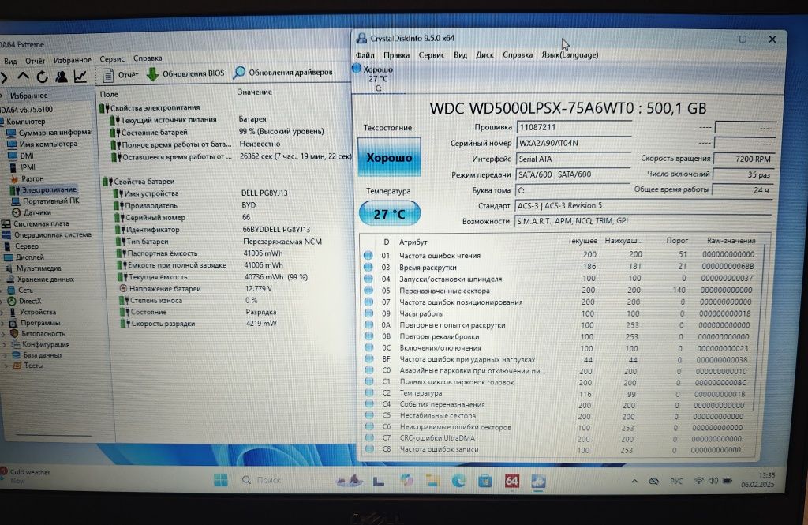Select Датчики tree item
Viewport: 808px width, 525px height.
(x=32, y=212)
